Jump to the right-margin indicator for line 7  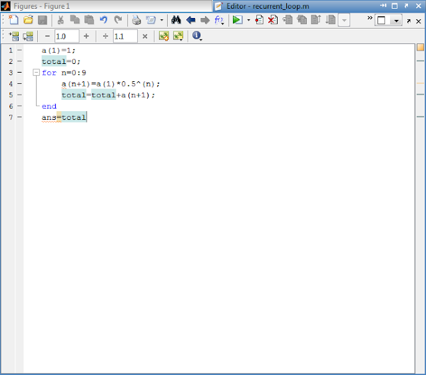pyautogui.click(x=420, y=117)
